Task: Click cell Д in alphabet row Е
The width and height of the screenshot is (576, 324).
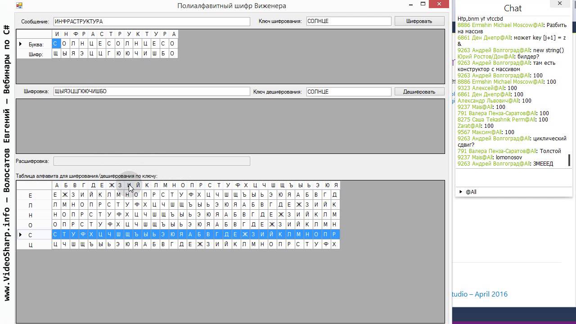Action: (x=334, y=195)
